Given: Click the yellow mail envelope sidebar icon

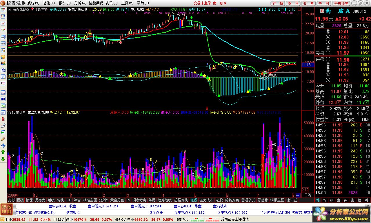Looking at the screenshot, I should pos(3,57).
